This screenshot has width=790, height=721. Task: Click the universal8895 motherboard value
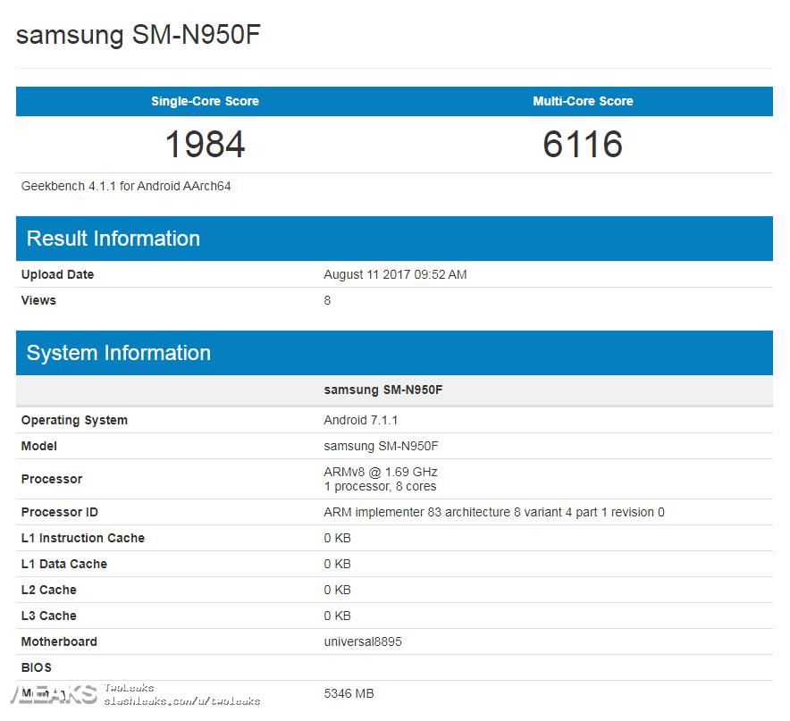(x=363, y=641)
